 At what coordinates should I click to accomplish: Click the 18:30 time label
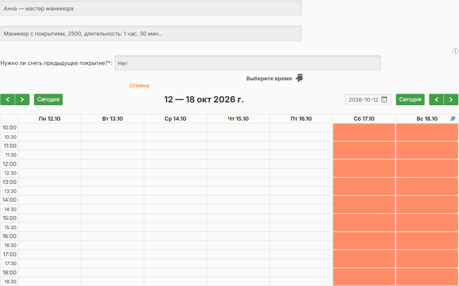point(10,282)
